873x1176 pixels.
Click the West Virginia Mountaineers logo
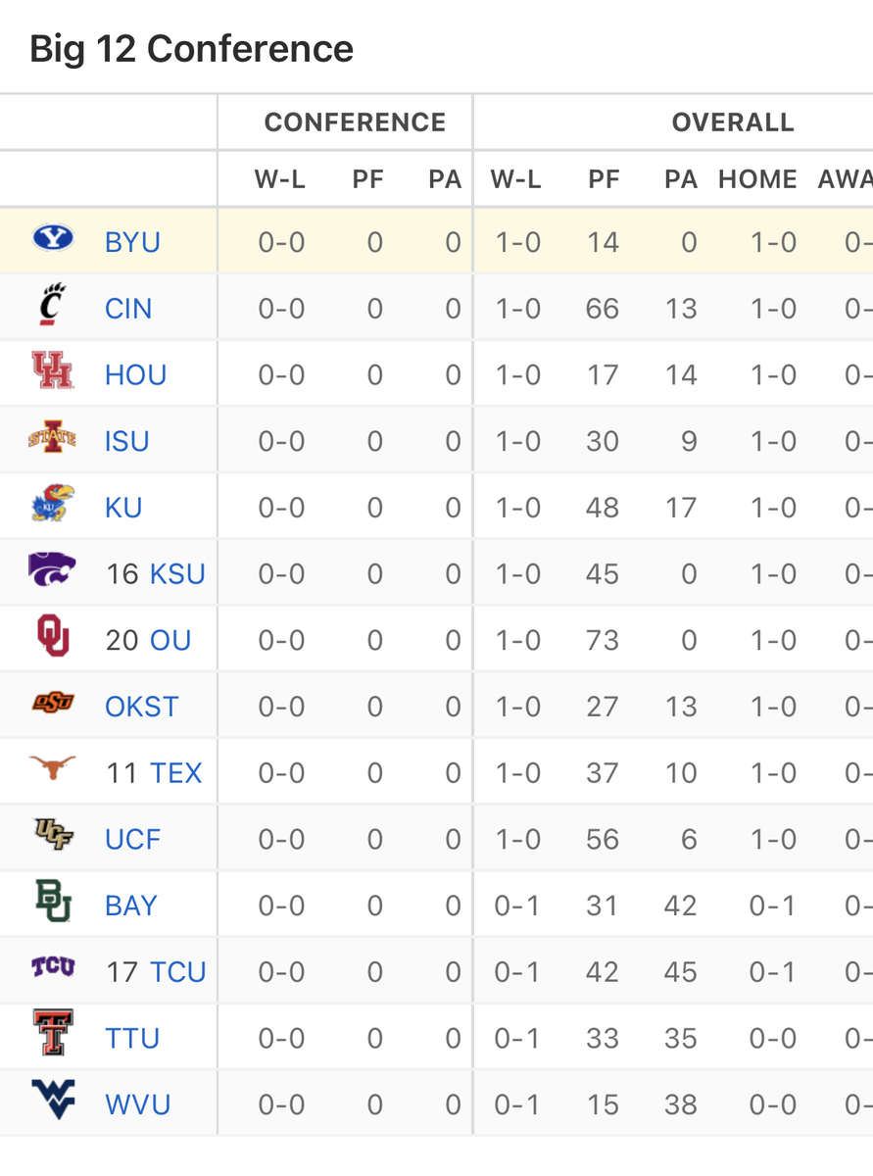click(x=54, y=1103)
